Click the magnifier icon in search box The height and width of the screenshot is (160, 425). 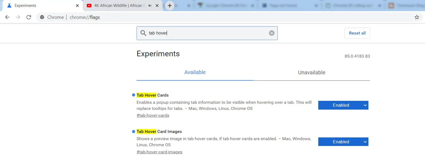[x=143, y=33]
